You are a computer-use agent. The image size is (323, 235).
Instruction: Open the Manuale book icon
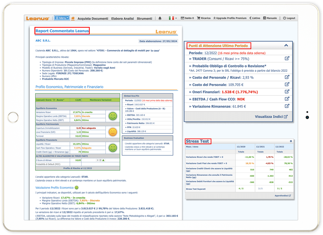[264, 18]
